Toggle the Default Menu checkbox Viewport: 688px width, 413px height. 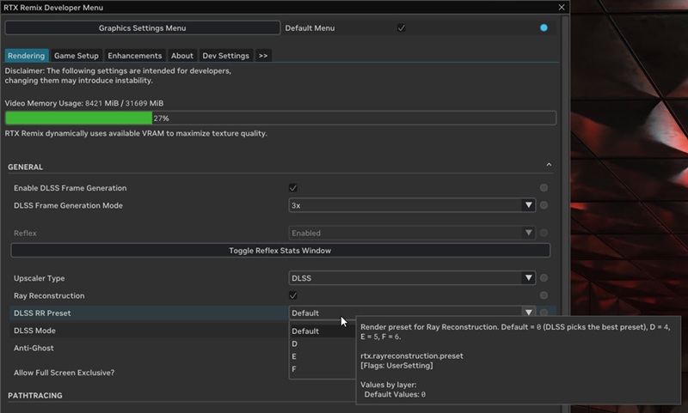pyautogui.click(x=401, y=28)
